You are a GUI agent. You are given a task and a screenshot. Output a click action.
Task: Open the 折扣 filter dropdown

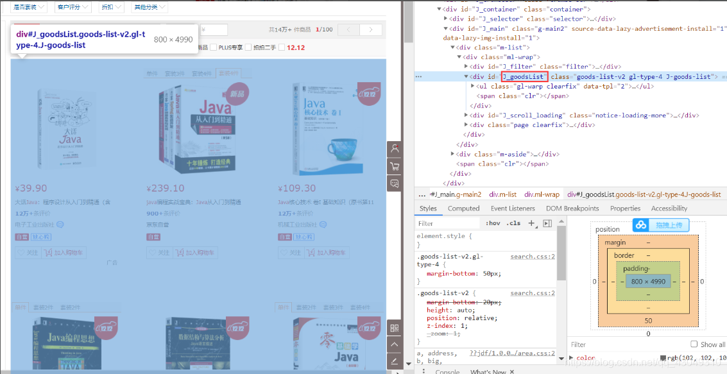pos(111,7)
